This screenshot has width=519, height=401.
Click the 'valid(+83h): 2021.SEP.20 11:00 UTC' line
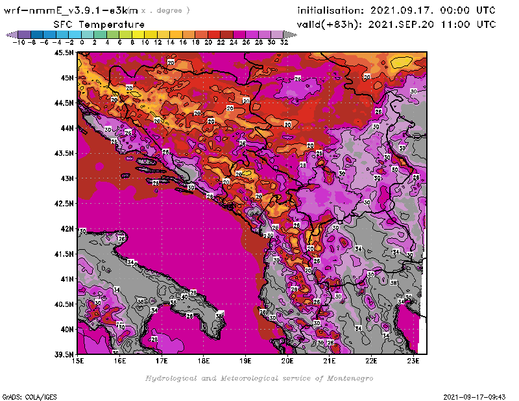(396, 24)
